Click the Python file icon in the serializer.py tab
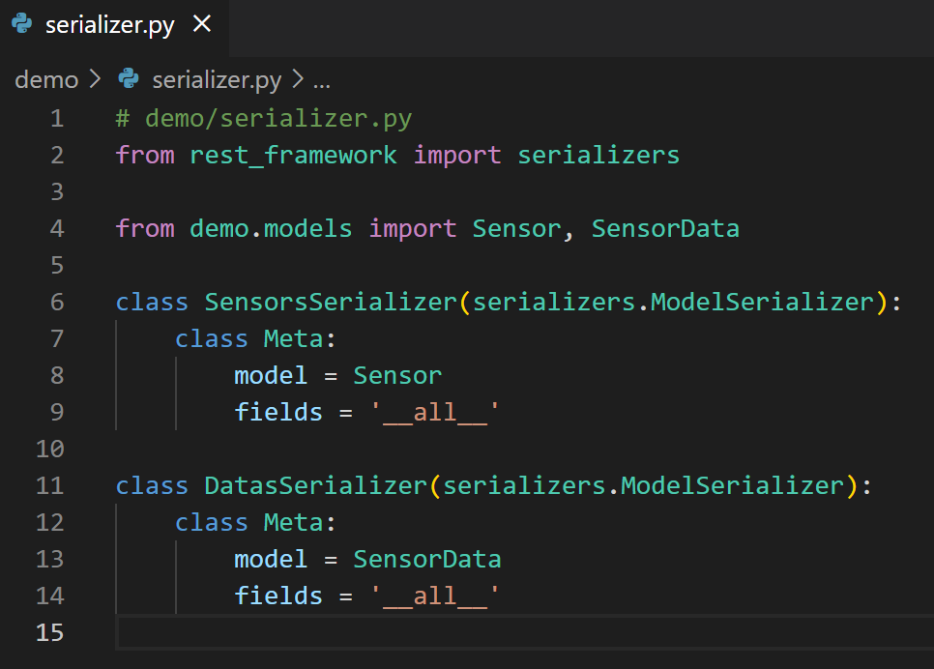This screenshot has width=934, height=669. (x=22, y=24)
